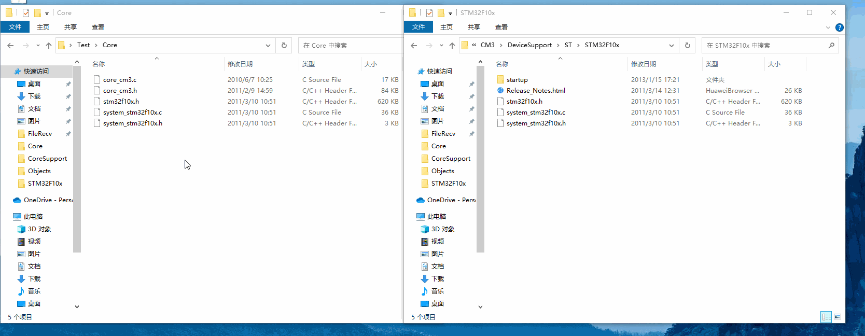Open the 共享 tab in STM32F10x window
This screenshot has width=865, height=336.
474,27
